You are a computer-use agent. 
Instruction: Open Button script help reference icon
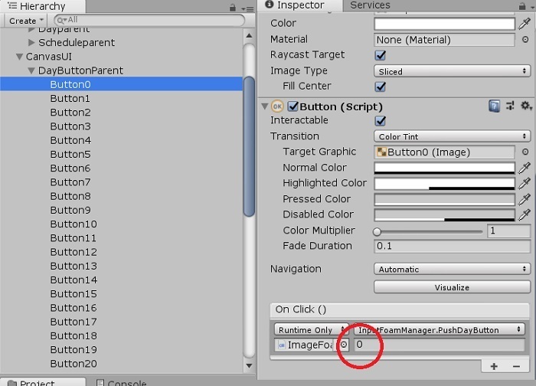coord(494,106)
